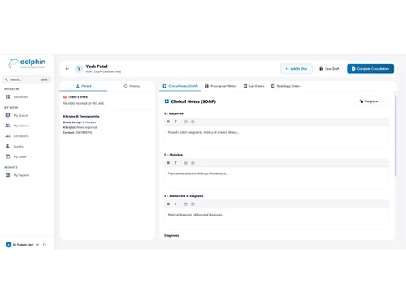The width and height of the screenshot is (406, 304).
Task: Switch to the Prescription Writer tab
Action: [220, 86]
